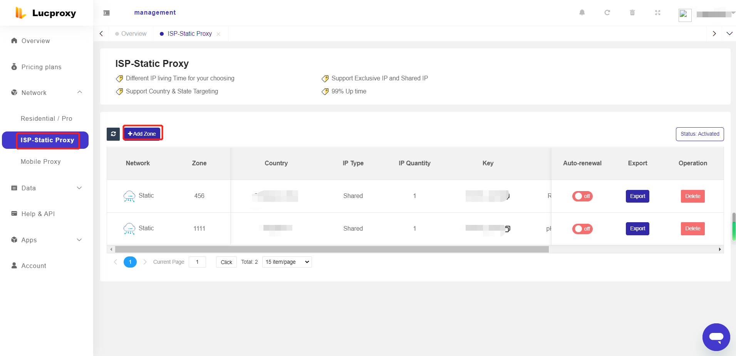This screenshot has width=736, height=356.
Task: Open user avatar profile image
Action: pyautogui.click(x=685, y=15)
